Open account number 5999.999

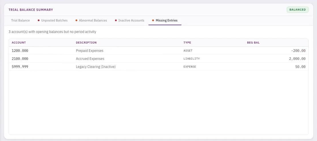(20, 67)
